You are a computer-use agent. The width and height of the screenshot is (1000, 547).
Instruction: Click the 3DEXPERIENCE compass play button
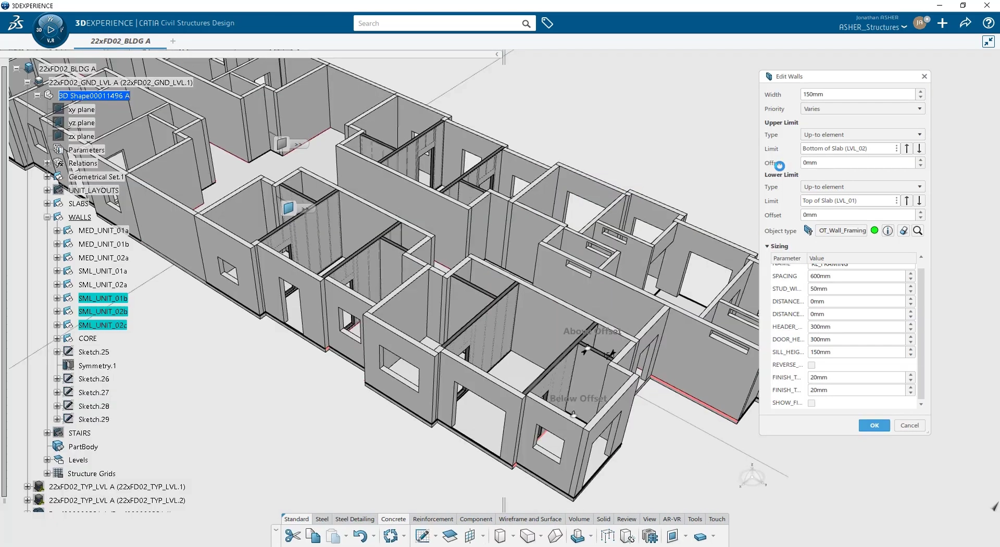[x=51, y=30]
